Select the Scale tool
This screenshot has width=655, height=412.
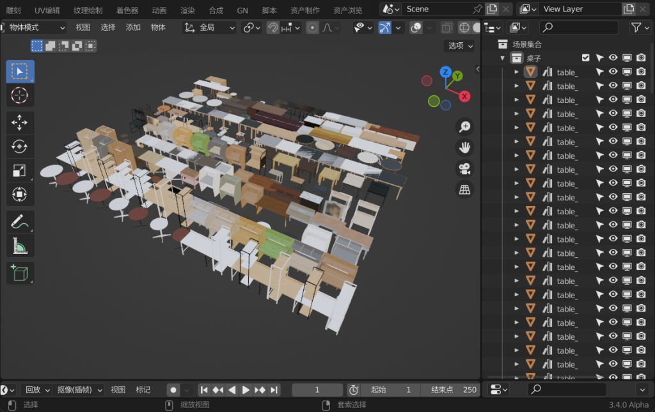pyautogui.click(x=20, y=170)
